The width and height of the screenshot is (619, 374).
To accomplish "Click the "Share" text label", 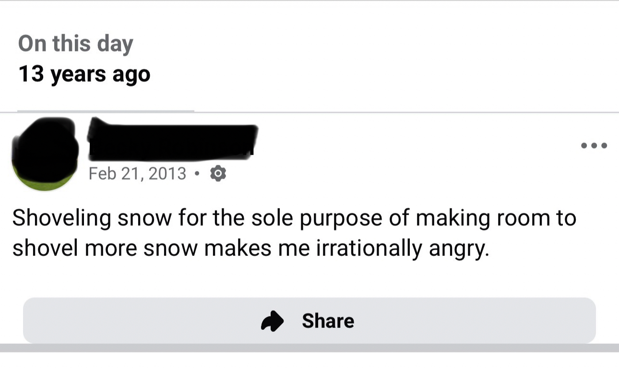I will click(x=328, y=321).
